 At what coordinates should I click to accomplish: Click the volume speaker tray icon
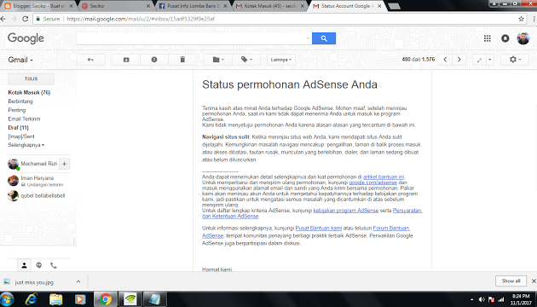tap(482, 299)
